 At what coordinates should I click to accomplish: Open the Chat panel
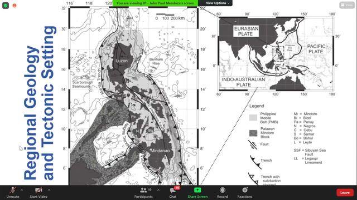pyautogui.click(x=173, y=193)
